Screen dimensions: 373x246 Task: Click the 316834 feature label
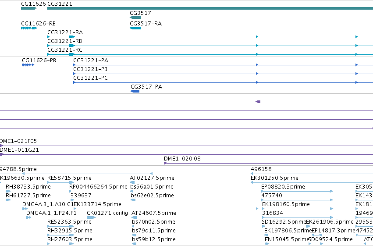272,213
